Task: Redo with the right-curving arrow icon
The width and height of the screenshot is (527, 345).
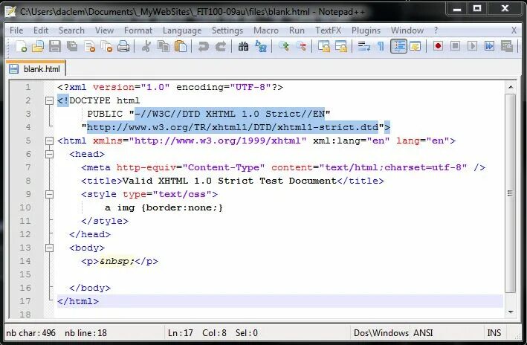Action: (221, 46)
